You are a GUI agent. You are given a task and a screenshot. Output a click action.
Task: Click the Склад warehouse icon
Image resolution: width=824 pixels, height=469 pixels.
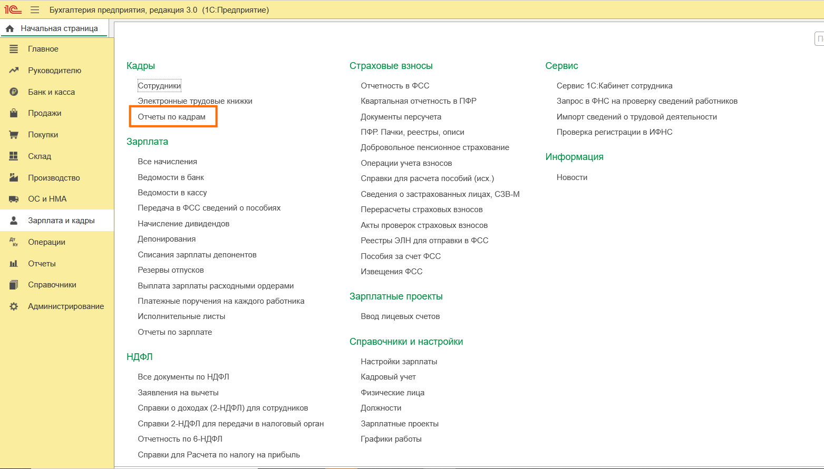14,156
